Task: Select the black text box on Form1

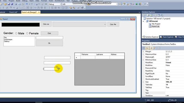Action: click(x=21, y=25)
